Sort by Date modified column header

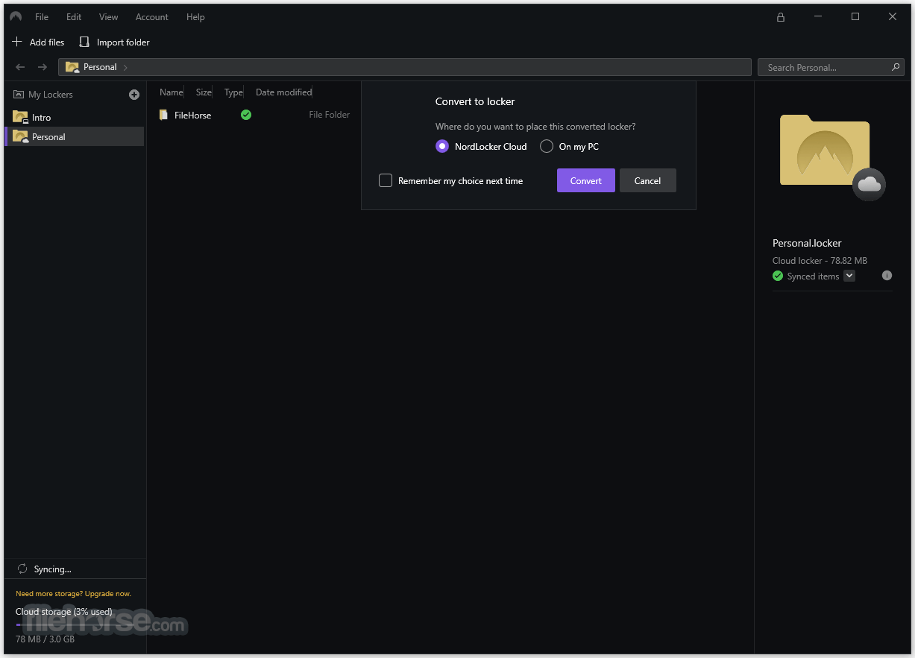pos(284,92)
